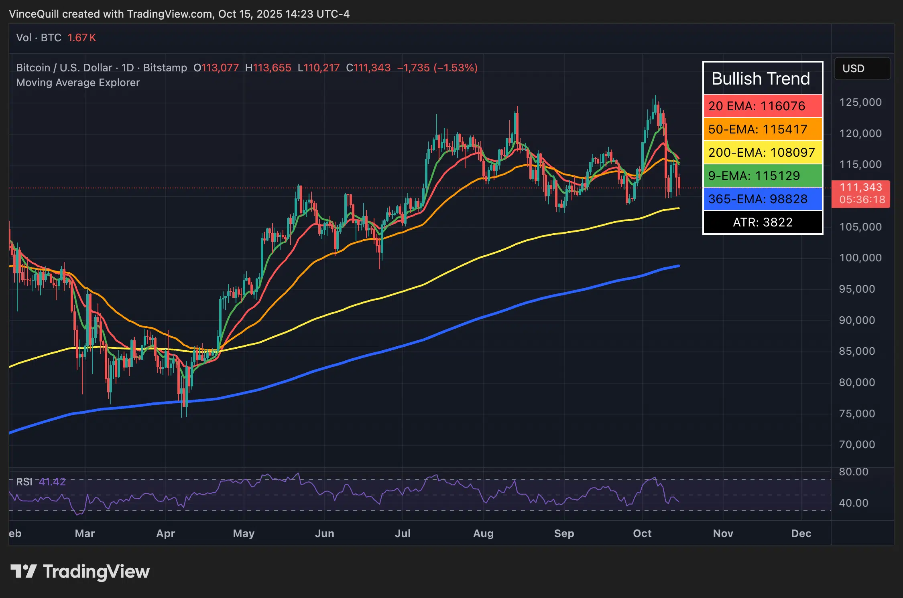Screen dimensions: 903x598
Task: Click the current price label 111,343
Action: click(860, 187)
